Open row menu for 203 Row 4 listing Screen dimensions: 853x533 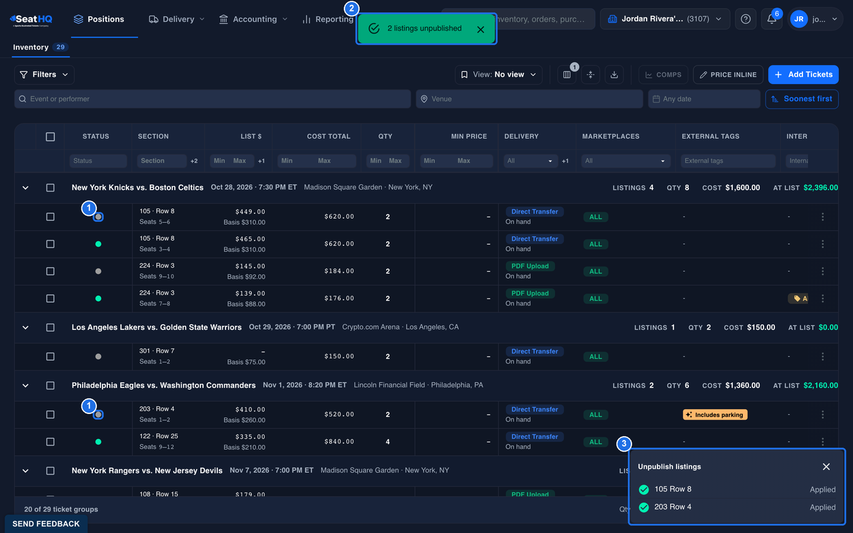(x=823, y=415)
